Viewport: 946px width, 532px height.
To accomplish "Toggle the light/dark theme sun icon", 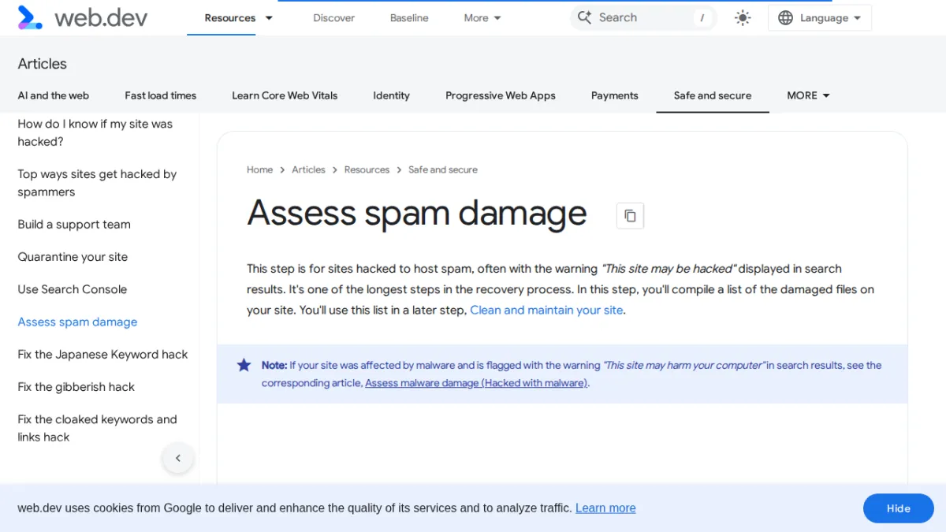I will 743,18.
